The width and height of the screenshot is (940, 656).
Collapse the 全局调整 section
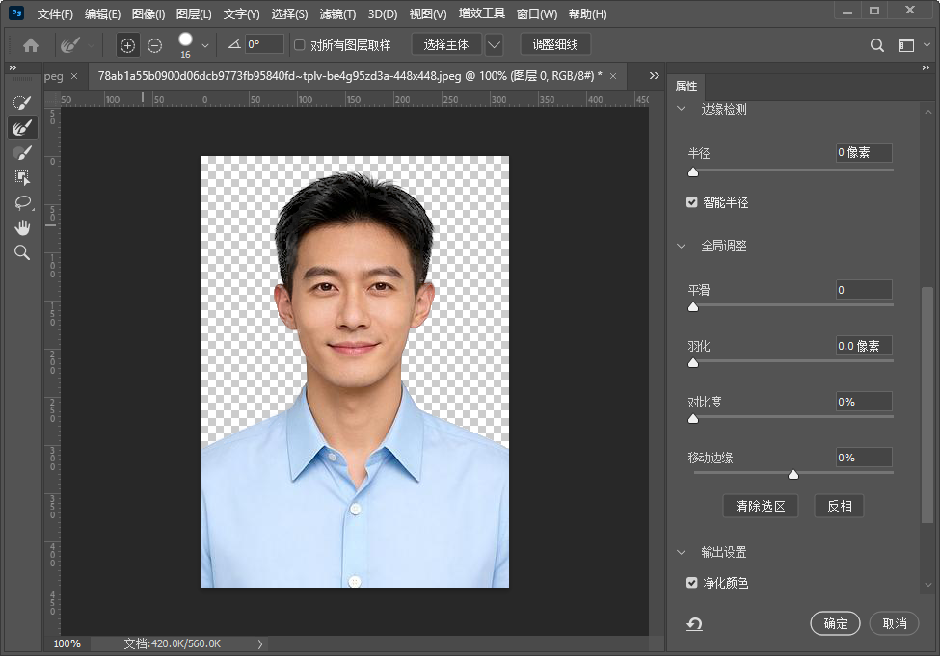(x=681, y=246)
